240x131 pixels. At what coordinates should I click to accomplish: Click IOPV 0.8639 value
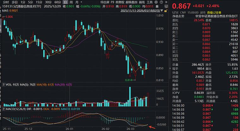tap(199, 93)
